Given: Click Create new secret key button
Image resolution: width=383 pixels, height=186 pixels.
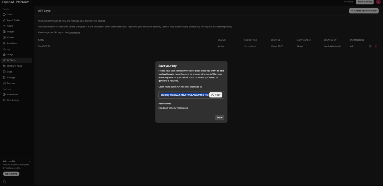Looking at the screenshot, I should pyautogui.click(x=364, y=11).
